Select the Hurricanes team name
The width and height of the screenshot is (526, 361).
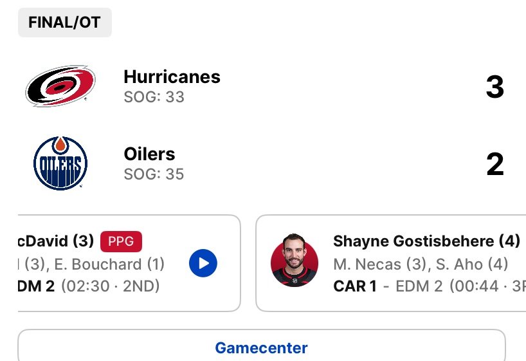[172, 77]
